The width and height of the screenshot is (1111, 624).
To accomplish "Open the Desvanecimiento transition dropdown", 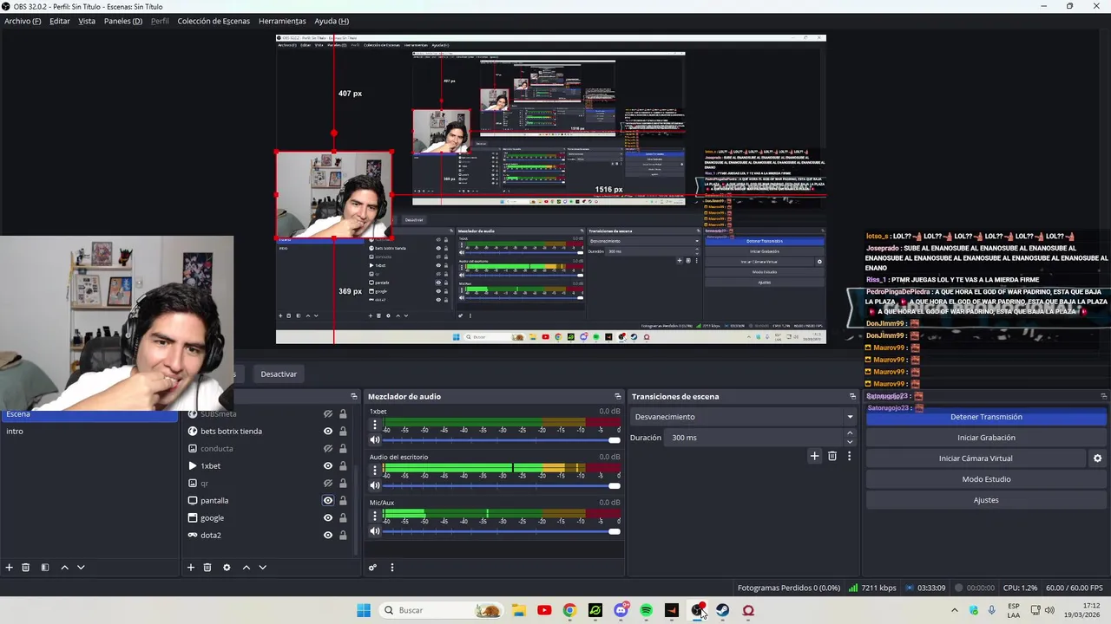I will coord(743,417).
